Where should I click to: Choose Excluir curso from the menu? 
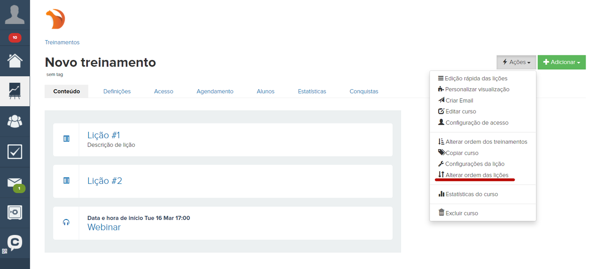pyautogui.click(x=462, y=213)
